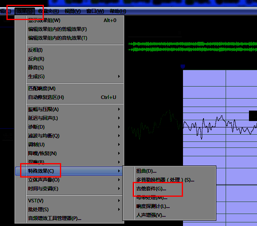Click 自动修复选区(H) menu item
The width and height of the screenshot is (257, 226).
tap(46, 97)
